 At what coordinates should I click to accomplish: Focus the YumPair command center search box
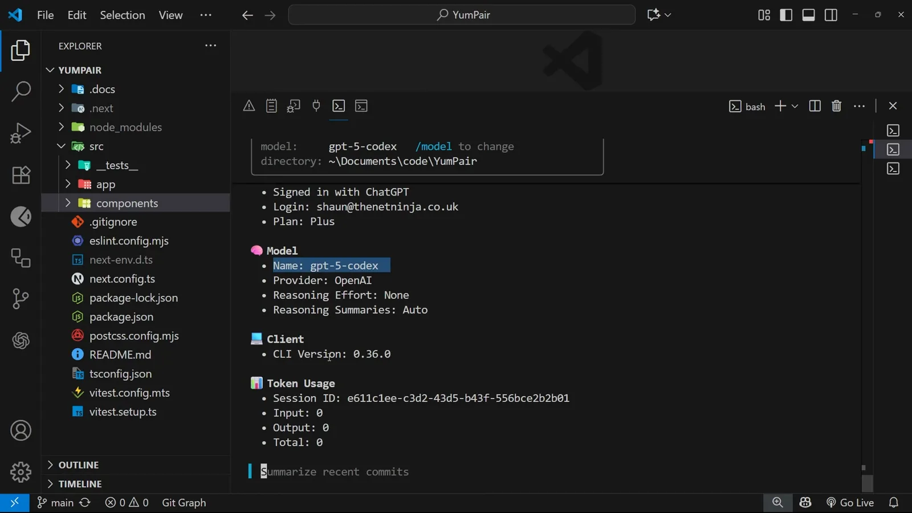click(462, 15)
